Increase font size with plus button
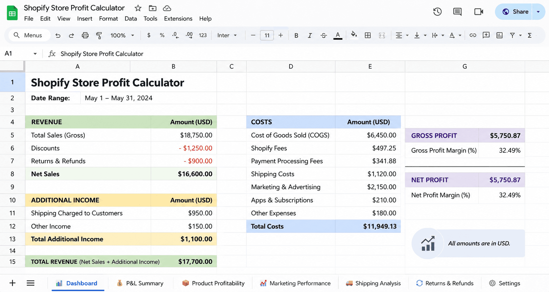Image resolution: width=549 pixels, height=292 pixels. pyautogui.click(x=281, y=35)
